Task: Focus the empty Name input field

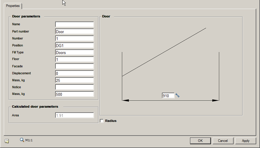Action: tap(74, 24)
